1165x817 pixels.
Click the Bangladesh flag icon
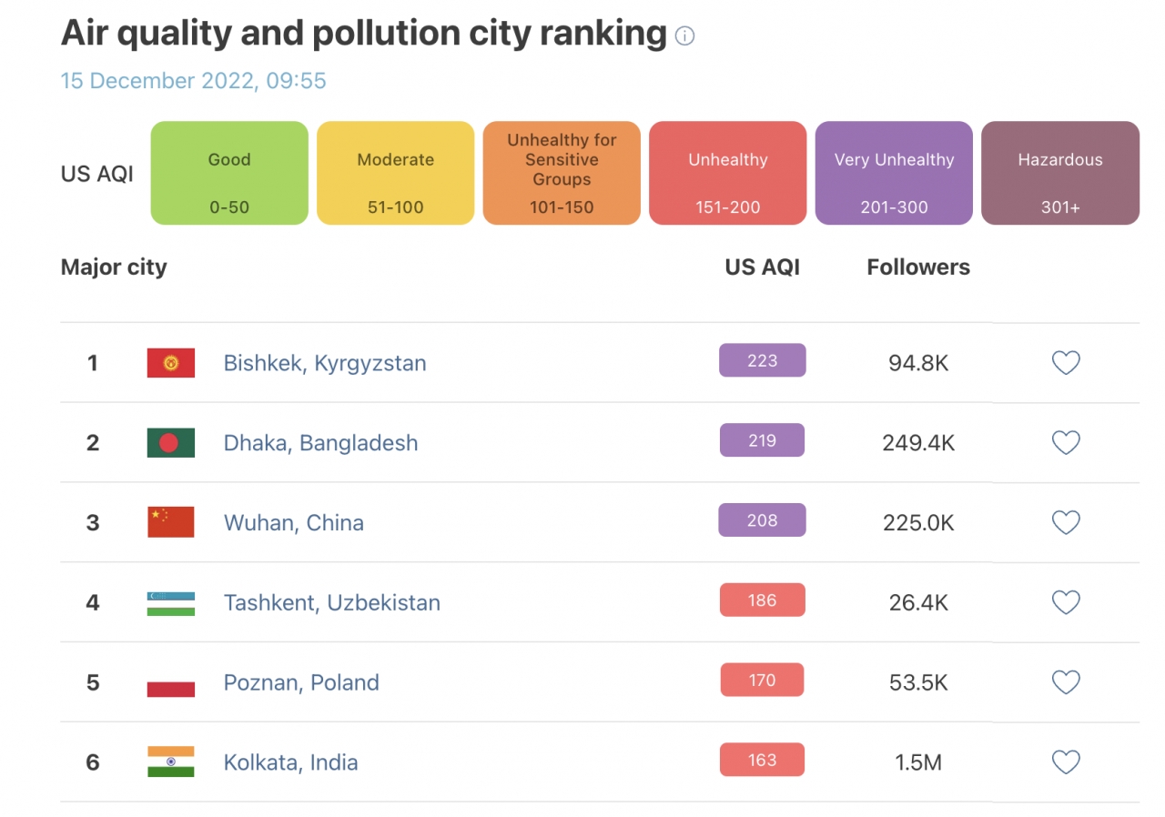[171, 443]
